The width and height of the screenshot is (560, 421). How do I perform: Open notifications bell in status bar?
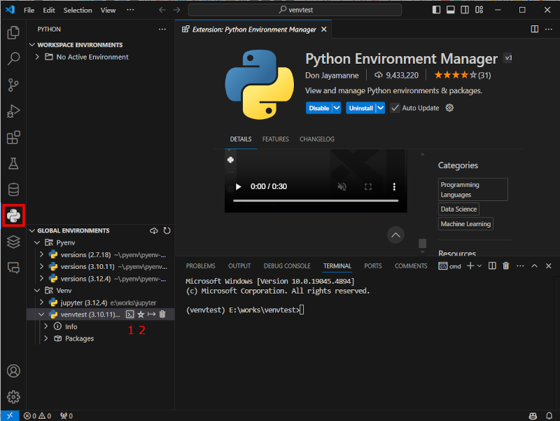pyautogui.click(x=549, y=415)
